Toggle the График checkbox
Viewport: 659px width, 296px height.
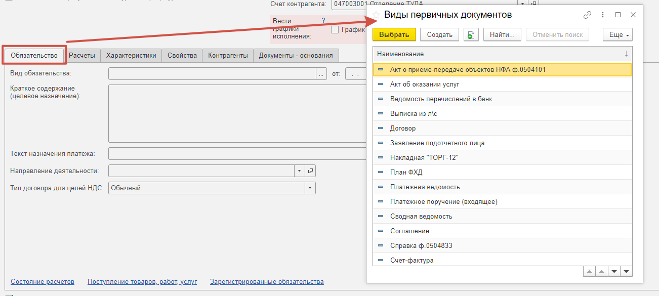tap(335, 30)
